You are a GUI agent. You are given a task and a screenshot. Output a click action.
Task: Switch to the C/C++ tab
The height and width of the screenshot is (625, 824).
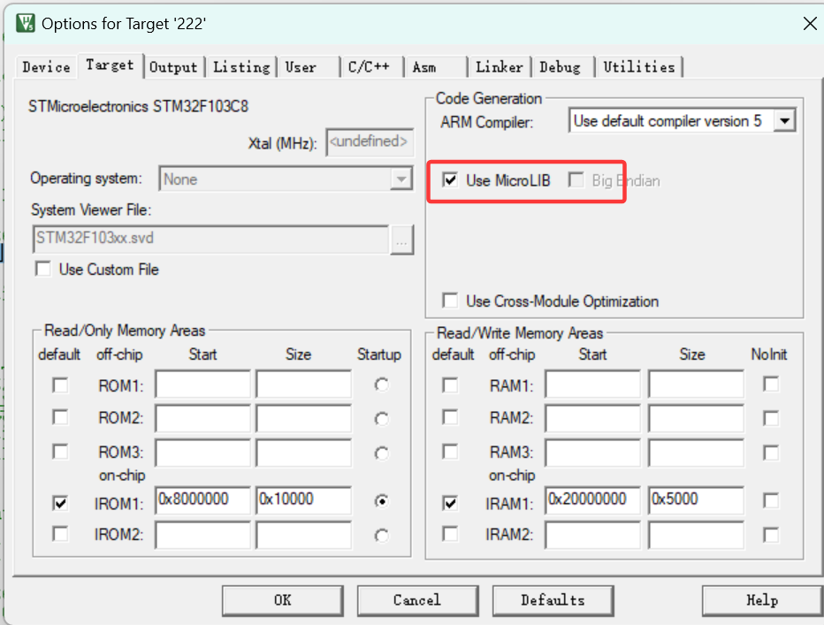pos(372,67)
